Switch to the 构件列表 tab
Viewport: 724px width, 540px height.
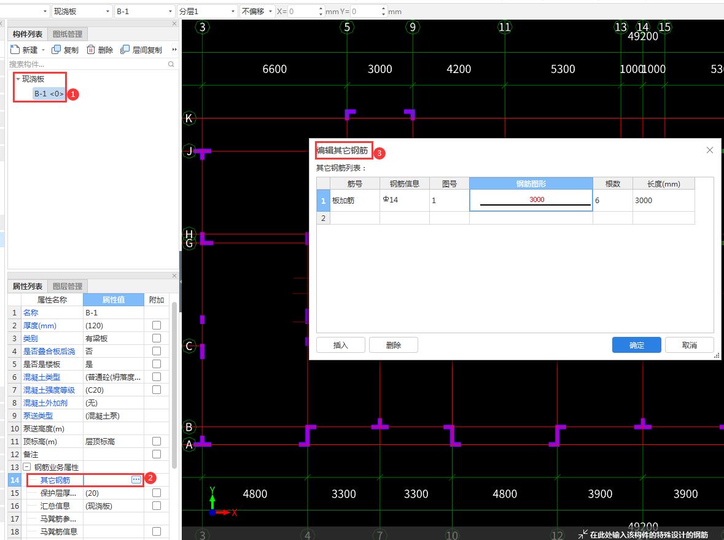[x=28, y=34]
